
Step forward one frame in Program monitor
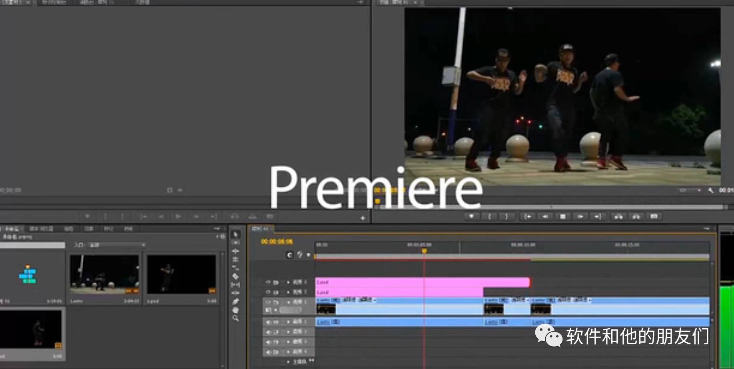point(580,216)
